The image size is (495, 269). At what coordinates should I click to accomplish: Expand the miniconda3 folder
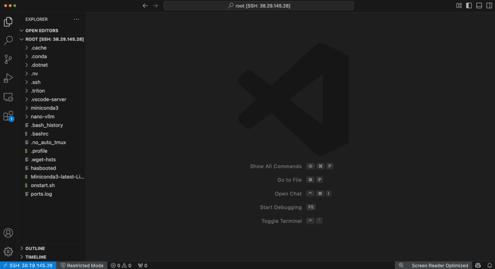click(51, 108)
